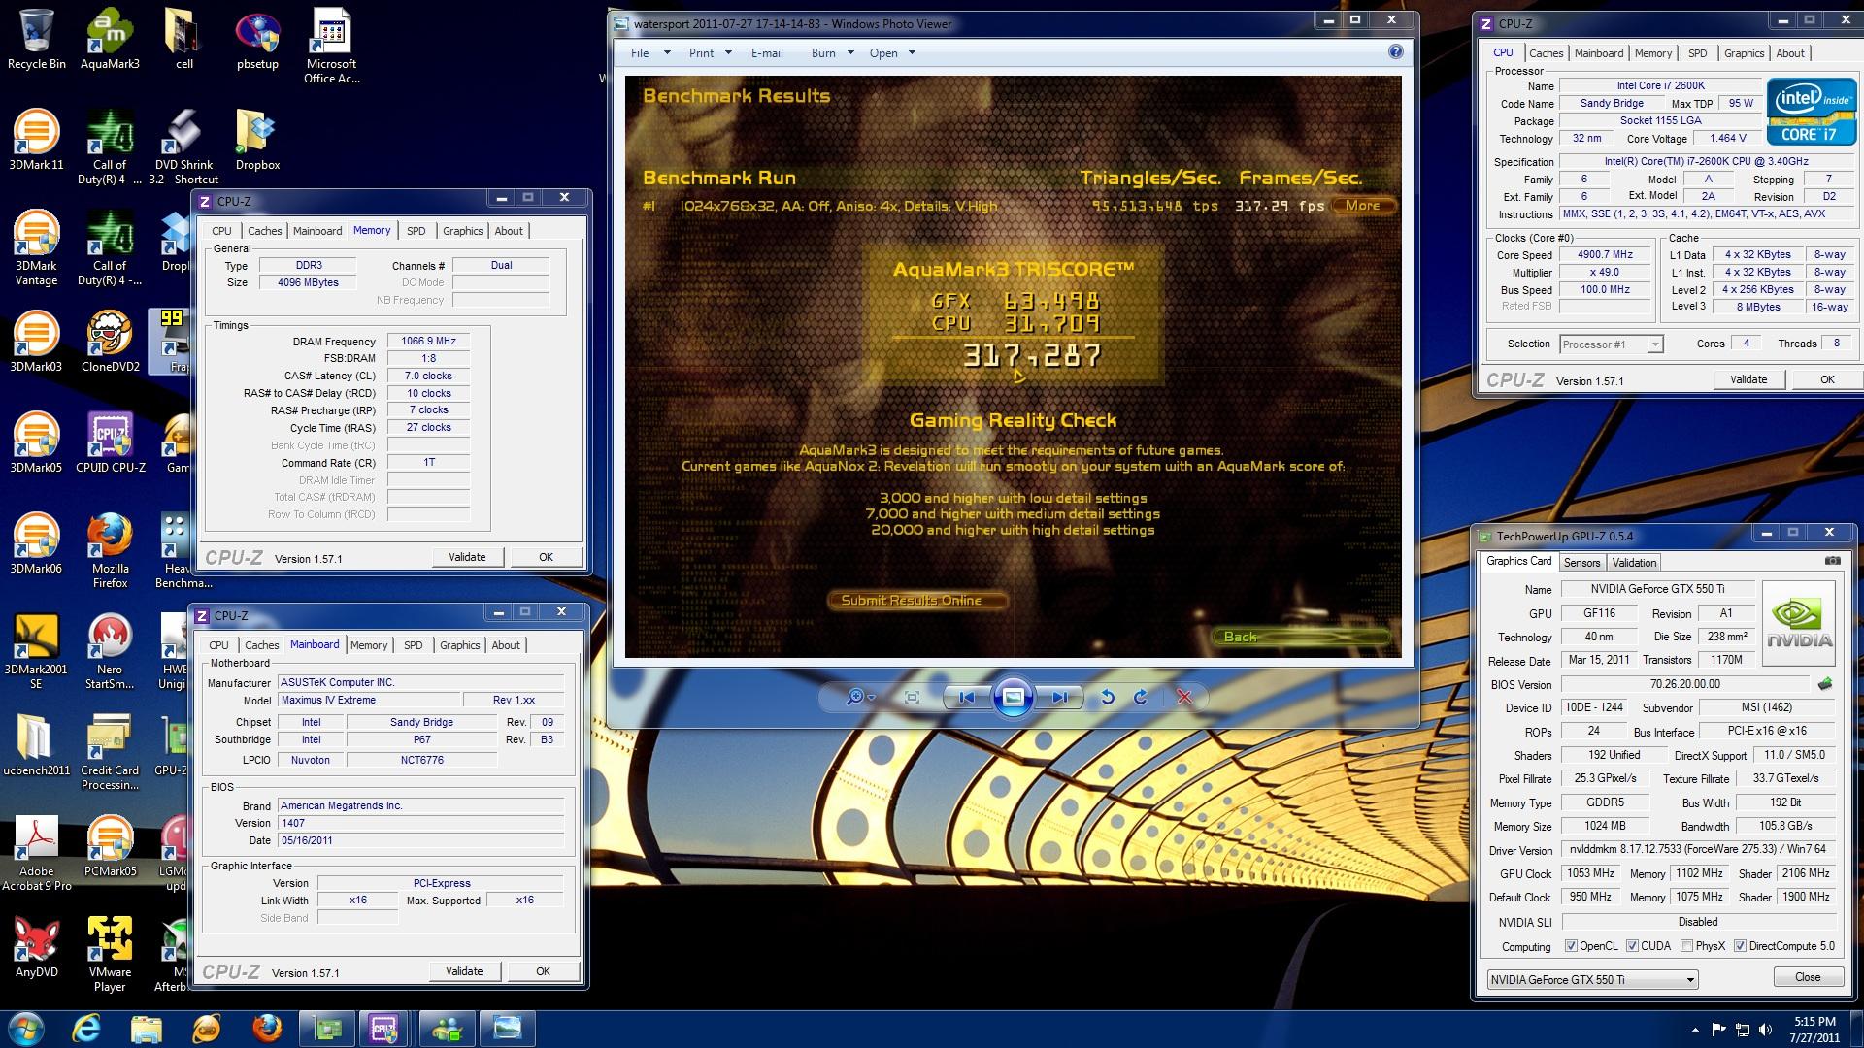Image resolution: width=1864 pixels, height=1048 pixels.
Task: Show hidden system tray icons arrow
Action: click(x=1695, y=1030)
